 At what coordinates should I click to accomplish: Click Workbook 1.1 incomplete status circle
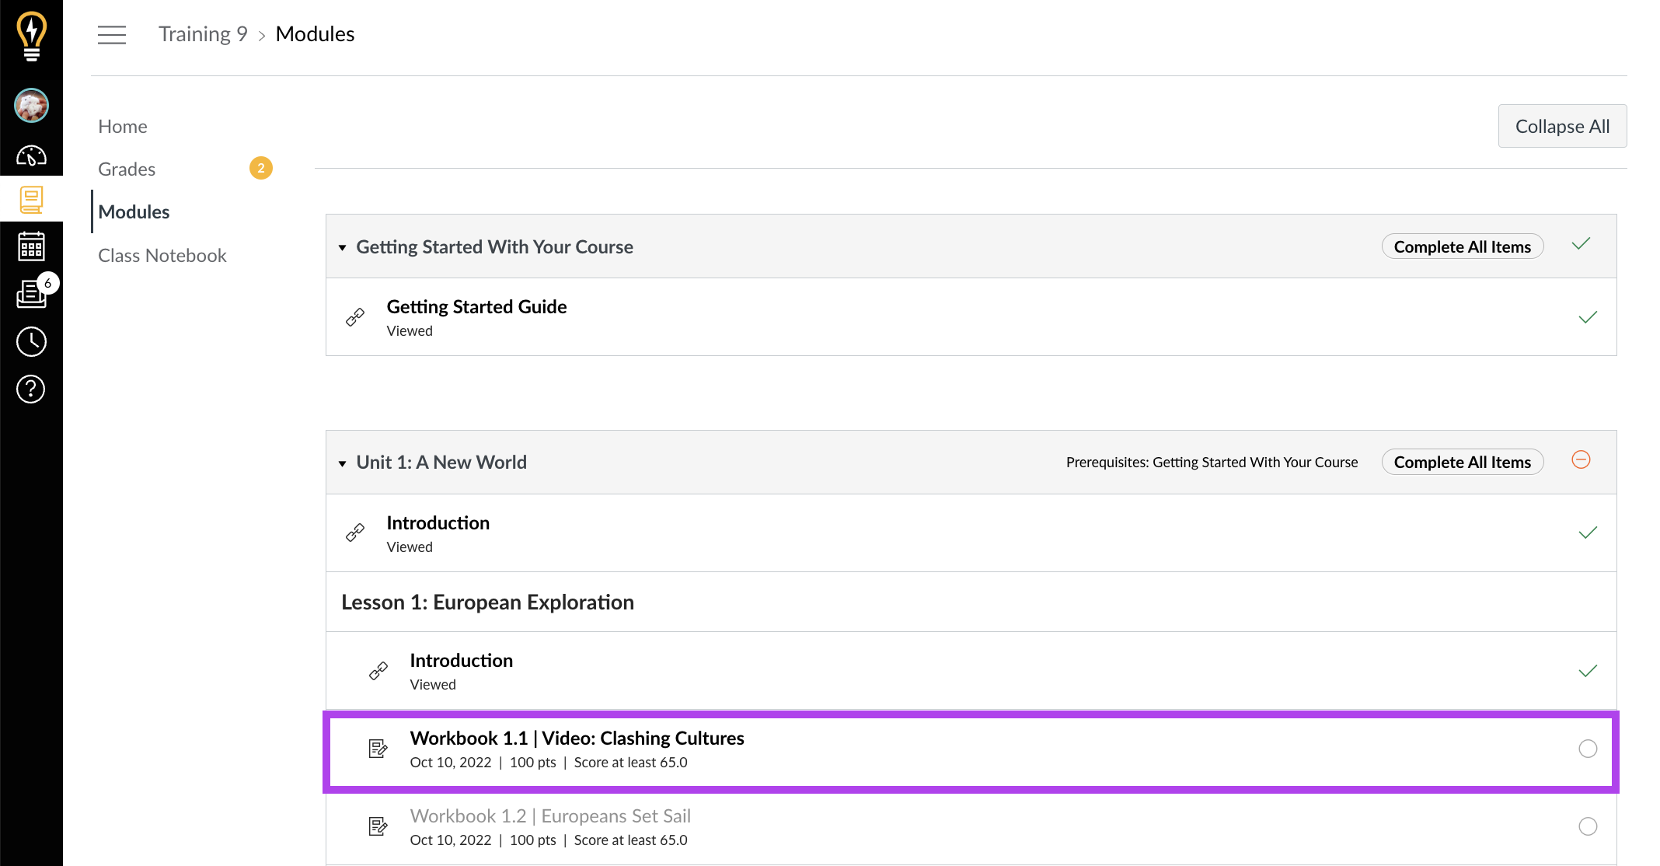1588,749
